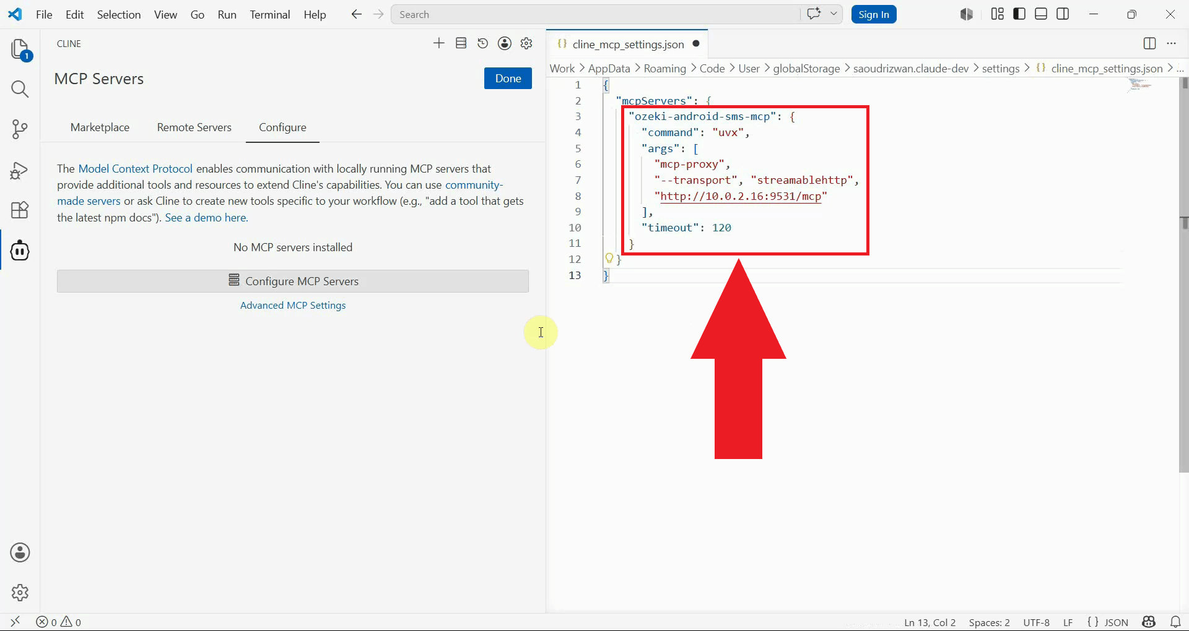The width and height of the screenshot is (1189, 631).
Task: Toggle Primary Side Bar visibility
Action: point(1019,14)
